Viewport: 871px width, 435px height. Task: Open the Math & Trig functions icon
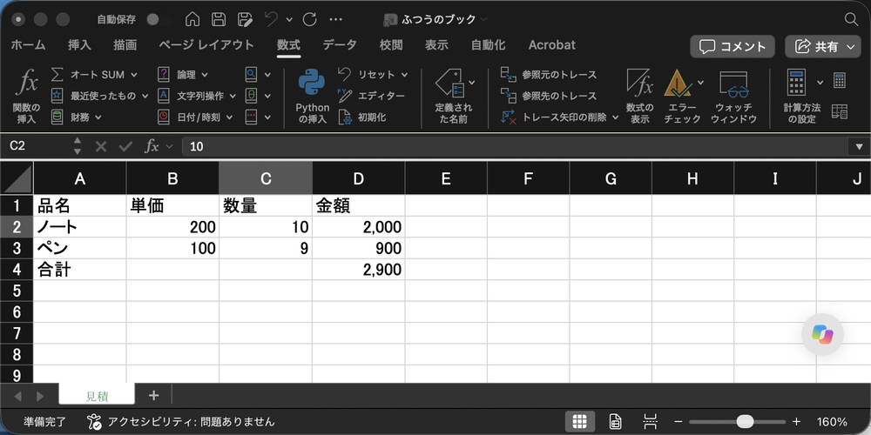tap(252, 96)
